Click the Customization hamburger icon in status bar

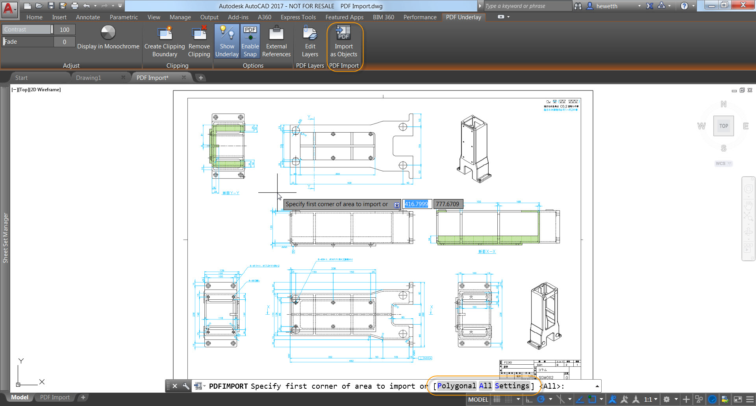(750, 399)
